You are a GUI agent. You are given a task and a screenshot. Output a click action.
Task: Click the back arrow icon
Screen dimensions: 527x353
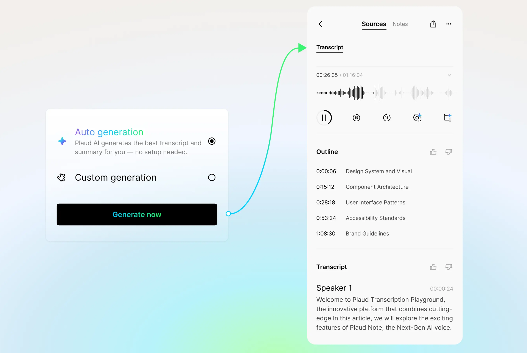320,24
